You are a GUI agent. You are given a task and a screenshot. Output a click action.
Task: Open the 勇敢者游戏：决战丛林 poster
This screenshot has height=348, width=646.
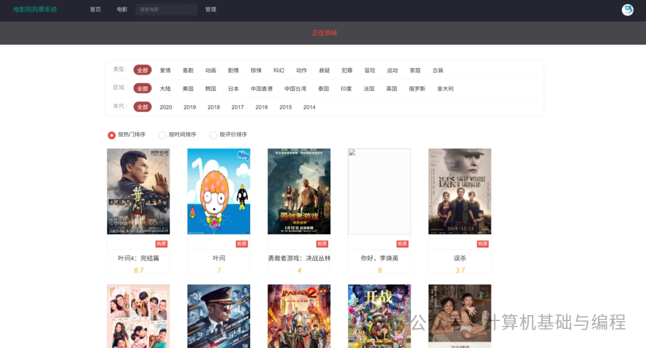click(x=299, y=191)
